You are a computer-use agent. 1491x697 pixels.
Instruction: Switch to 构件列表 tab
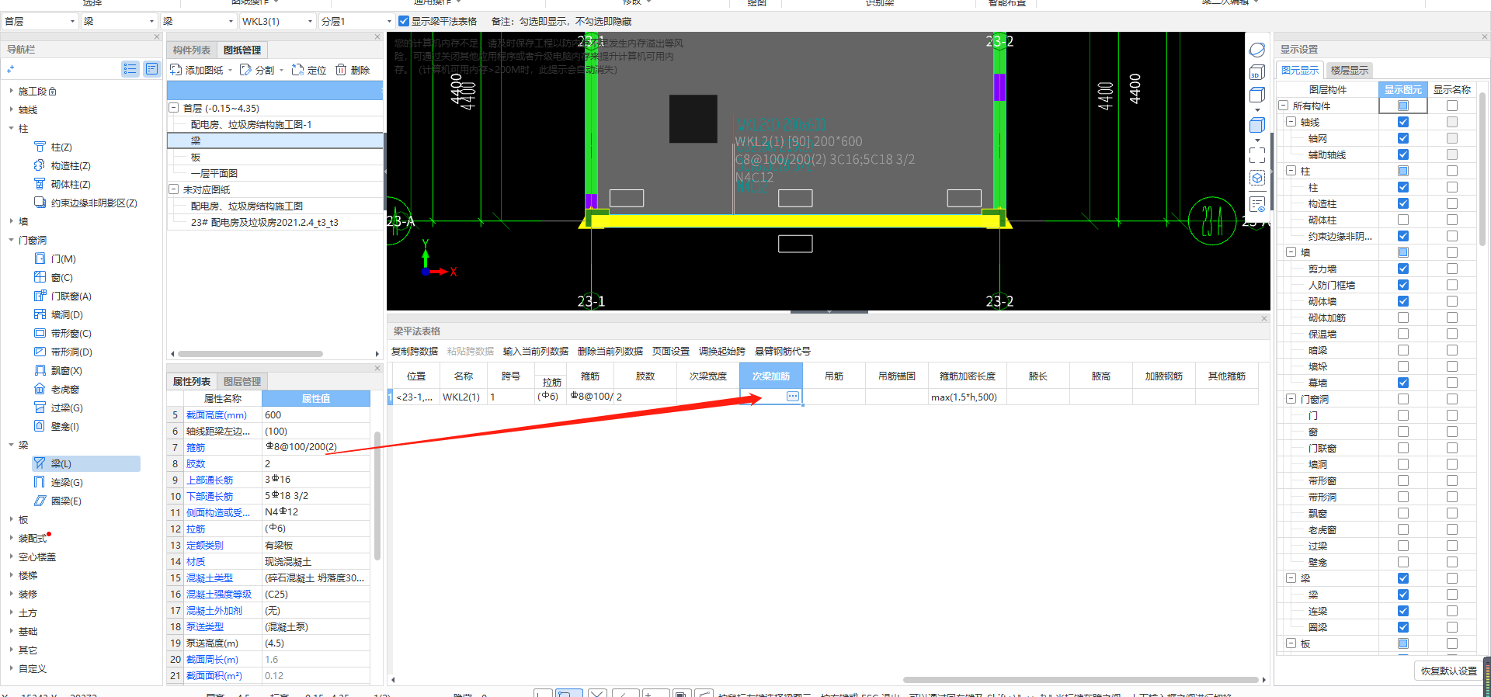pos(192,50)
